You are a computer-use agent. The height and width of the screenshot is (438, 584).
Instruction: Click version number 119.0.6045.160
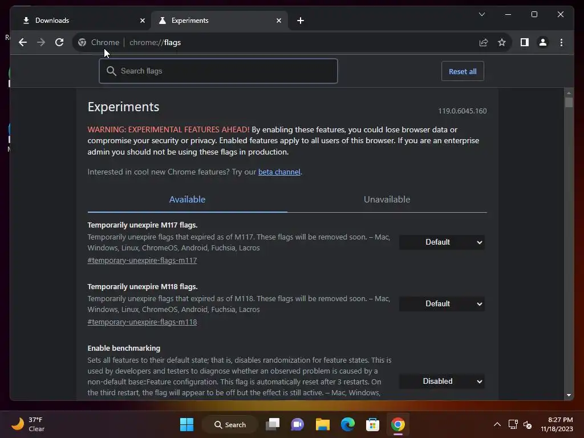(462, 111)
